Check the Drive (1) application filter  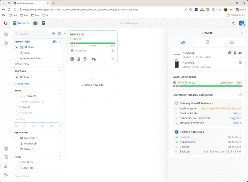point(16,149)
